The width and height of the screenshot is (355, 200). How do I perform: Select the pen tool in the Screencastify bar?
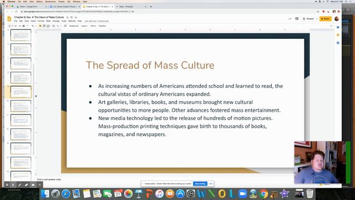tap(20, 185)
